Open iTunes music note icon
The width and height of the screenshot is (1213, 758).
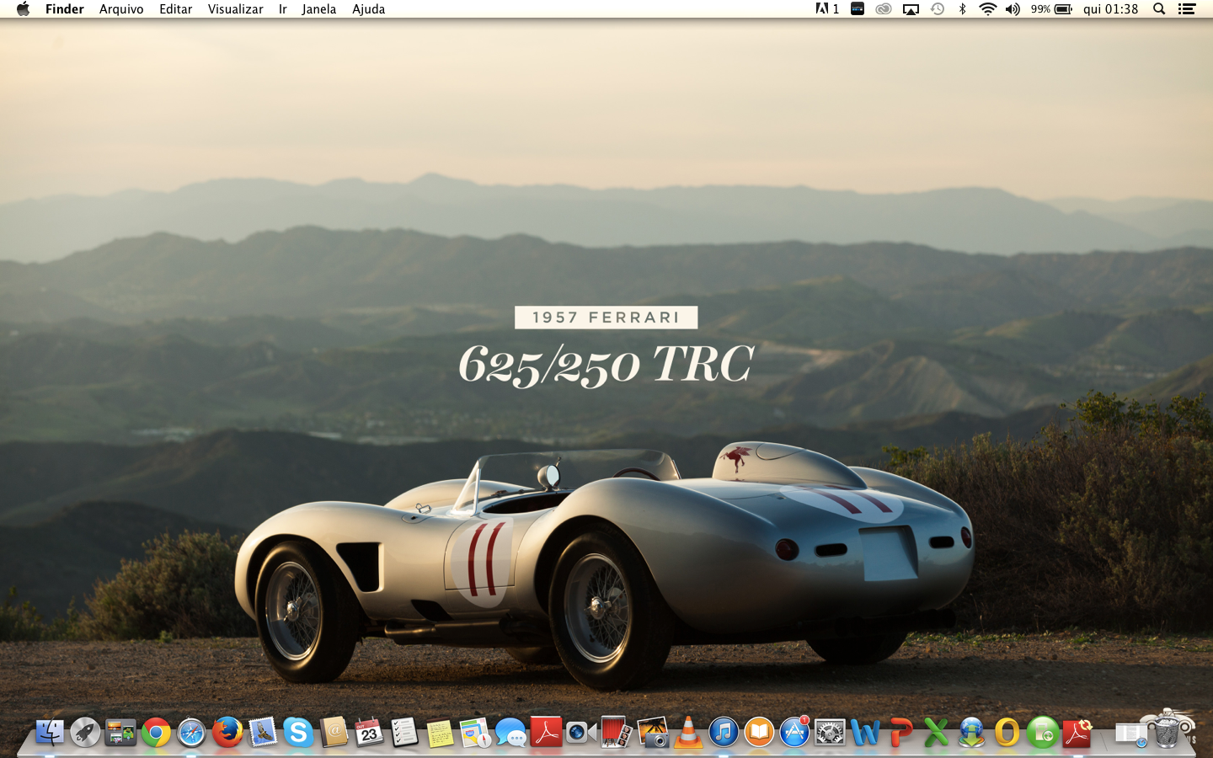(724, 732)
